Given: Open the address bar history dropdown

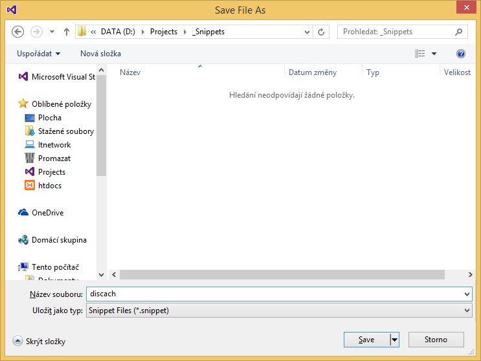Looking at the screenshot, I should [307, 32].
